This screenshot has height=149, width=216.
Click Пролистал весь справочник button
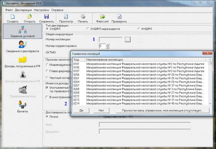[162, 110]
